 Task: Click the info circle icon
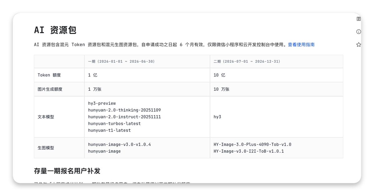click(358, 32)
